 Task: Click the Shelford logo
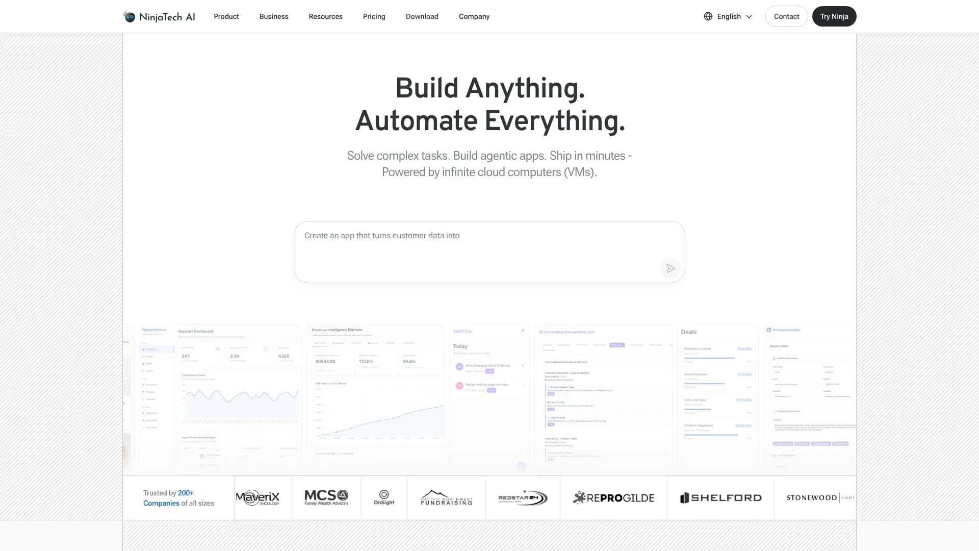pos(720,497)
